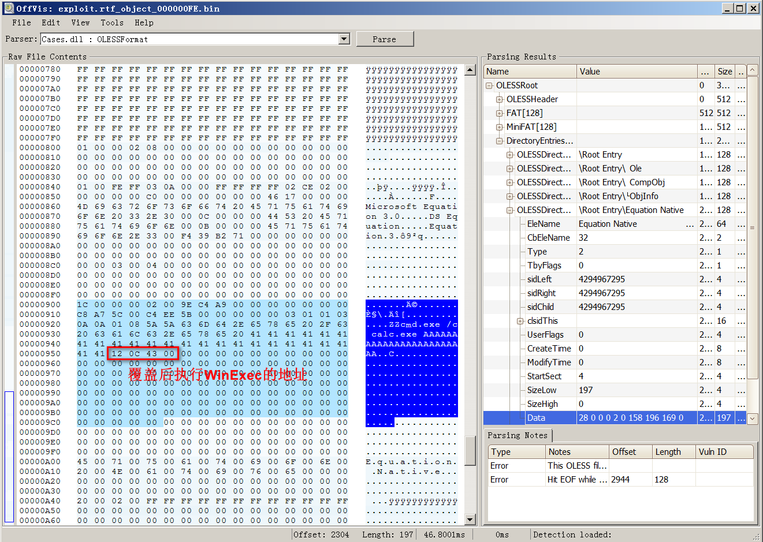Image resolution: width=763 pixels, height=542 pixels.
Task: Select the 'Hit EOF while' error note
Action: pyautogui.click(x=621, y=480)
